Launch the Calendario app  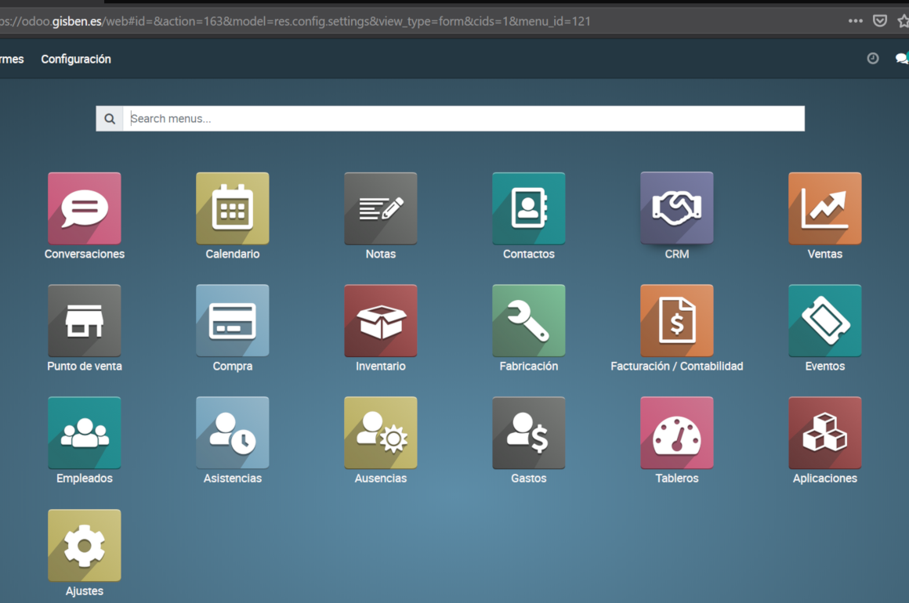233,209
